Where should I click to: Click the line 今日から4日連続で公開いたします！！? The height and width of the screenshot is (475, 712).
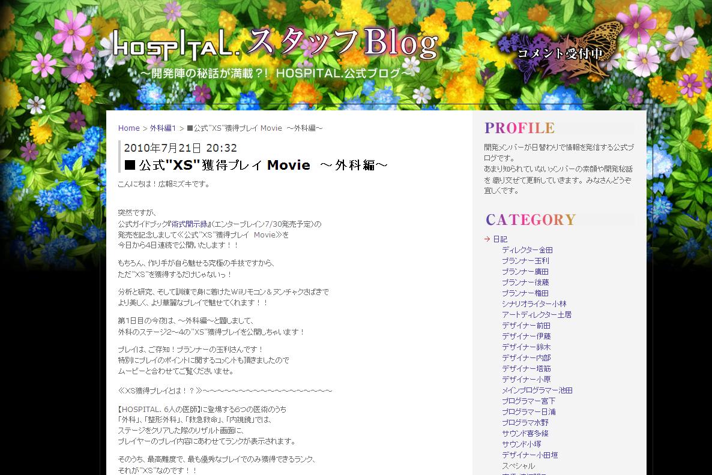point(178,245)
